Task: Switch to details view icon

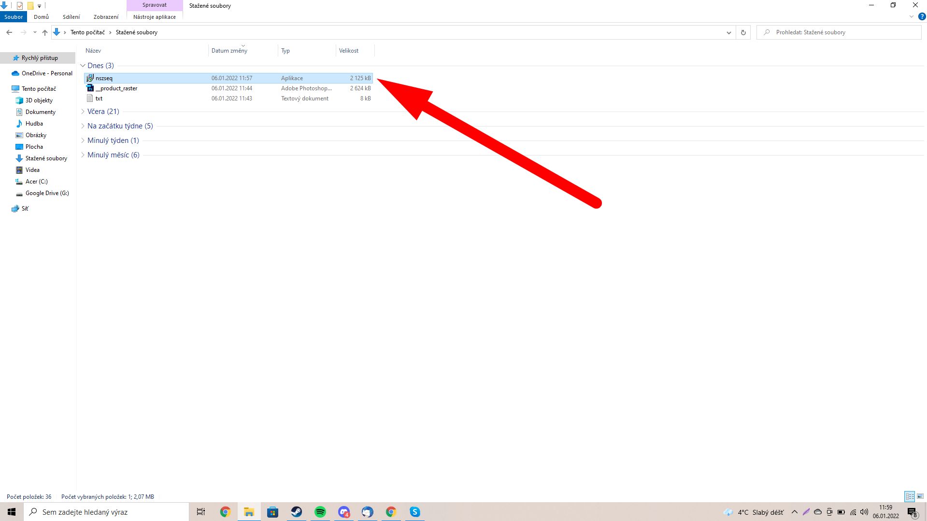Action: [910, 496]
